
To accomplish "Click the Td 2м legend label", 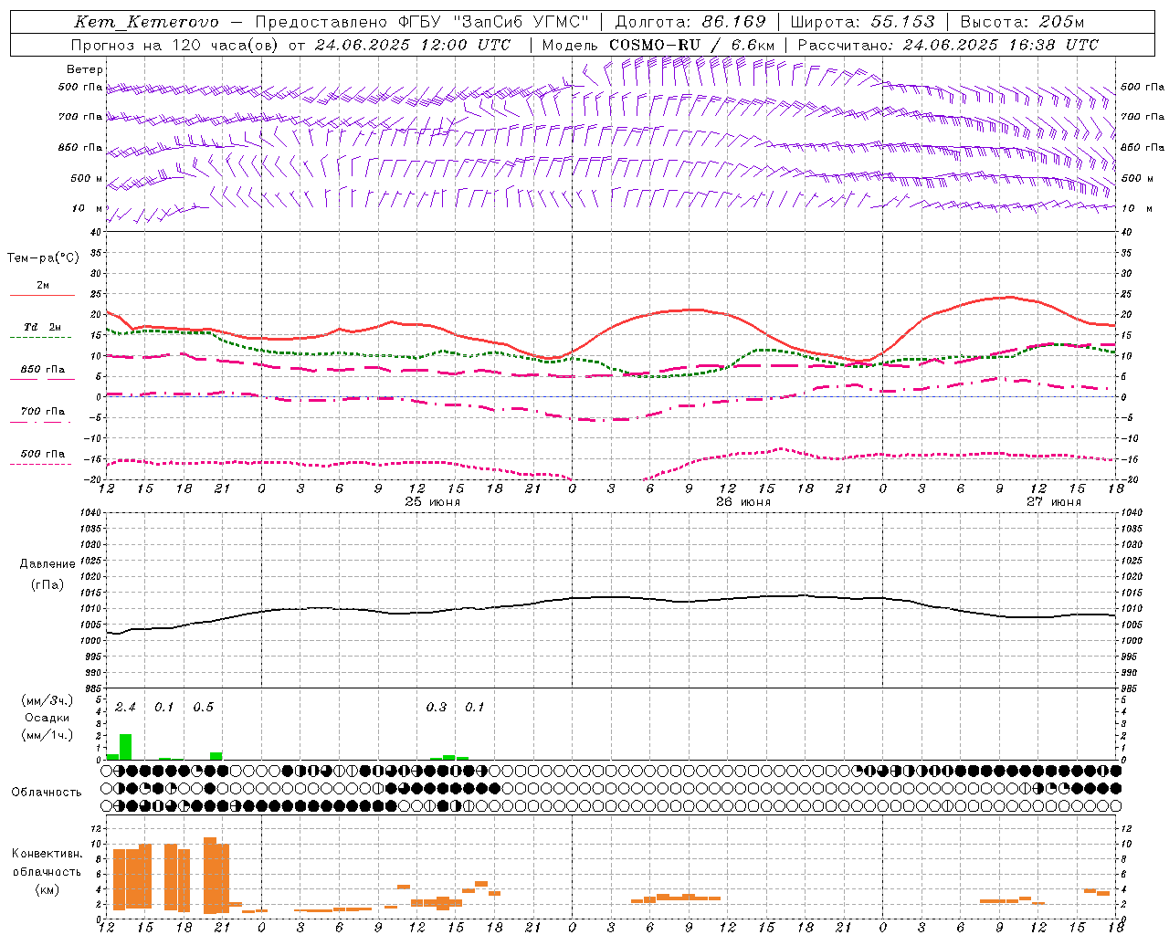I will tap(42, 327).
